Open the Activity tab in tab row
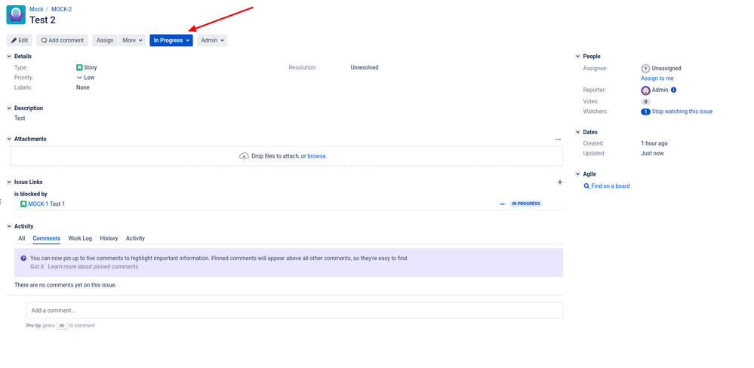This screenshot has height=368, width=754. tap(135, 238)
